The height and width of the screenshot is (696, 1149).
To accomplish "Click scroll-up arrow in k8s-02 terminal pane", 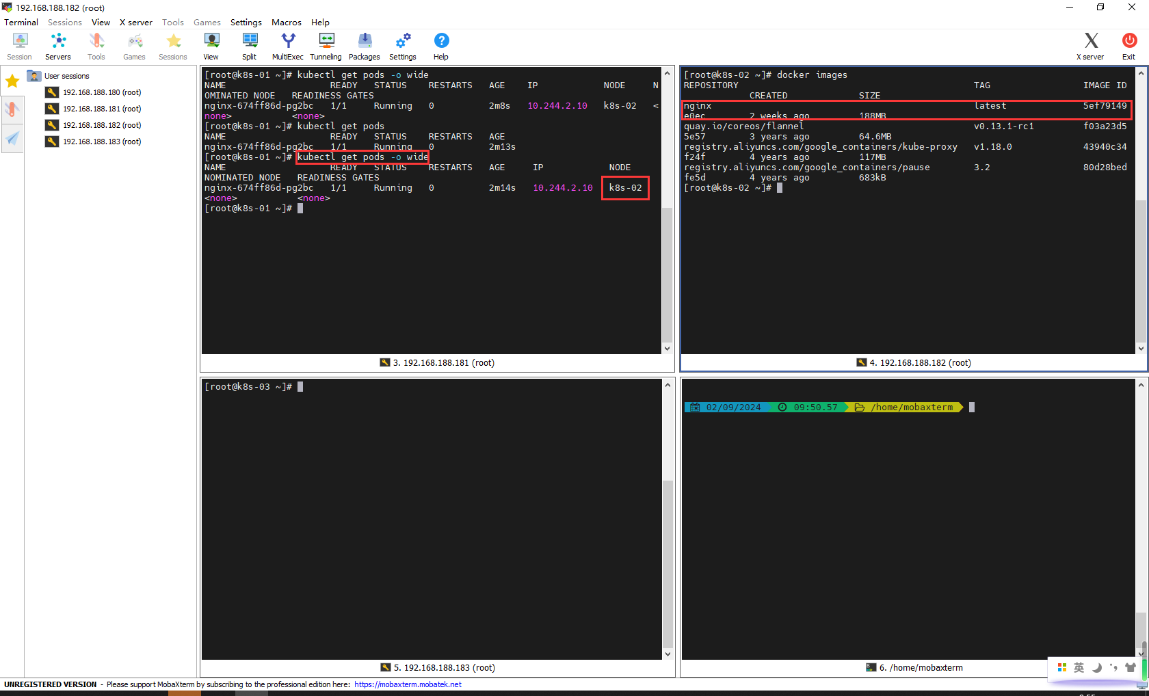I will [x=1141, y=73].
